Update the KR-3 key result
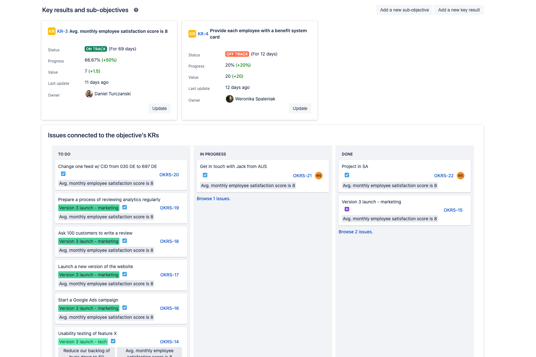Viewport: 536px width, 357px height. click(x=159, y=108)
